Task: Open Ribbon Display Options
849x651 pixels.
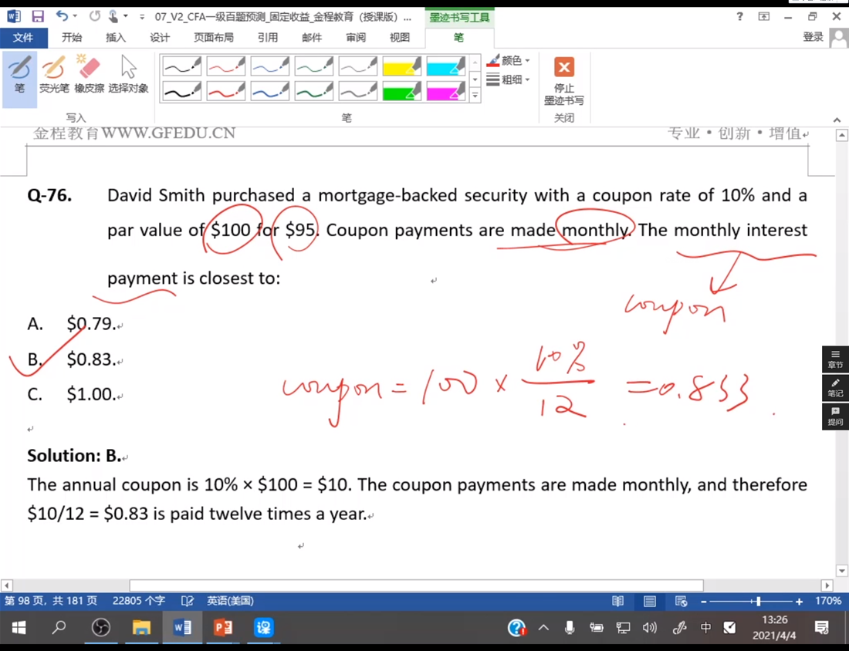Action: 764,17
